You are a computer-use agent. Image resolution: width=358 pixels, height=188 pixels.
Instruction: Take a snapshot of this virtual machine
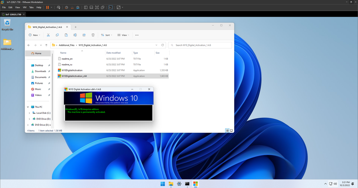click(x=66, y=7)
